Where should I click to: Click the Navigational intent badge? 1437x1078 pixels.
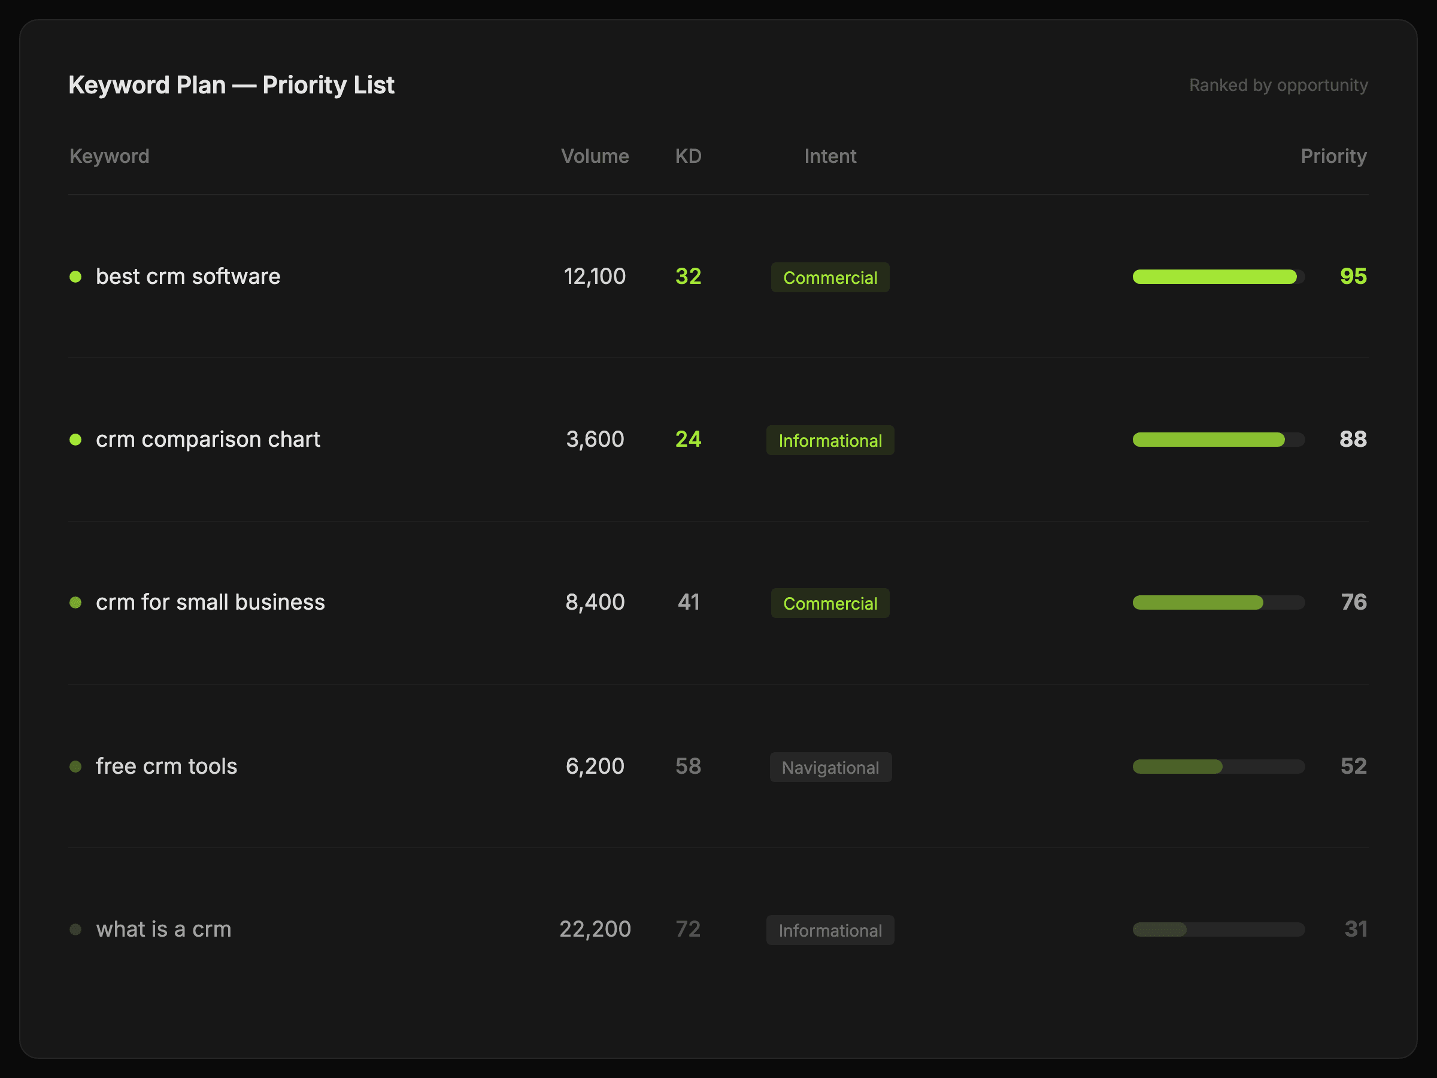[830, 767]
